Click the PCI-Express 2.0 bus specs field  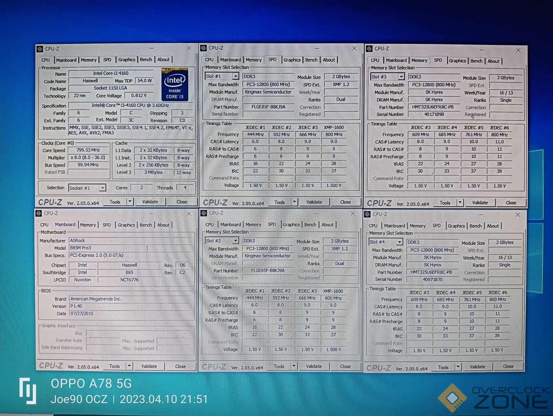tap(129, 255)
